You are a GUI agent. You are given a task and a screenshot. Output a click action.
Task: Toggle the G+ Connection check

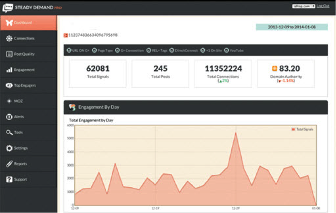coord(117,50)
